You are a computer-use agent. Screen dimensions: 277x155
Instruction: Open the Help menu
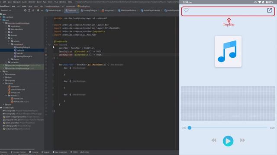point(70,2)
